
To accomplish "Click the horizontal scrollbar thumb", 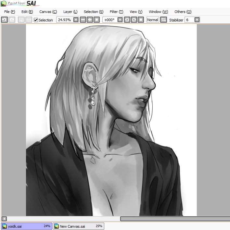I will click(x=175, y=219).
